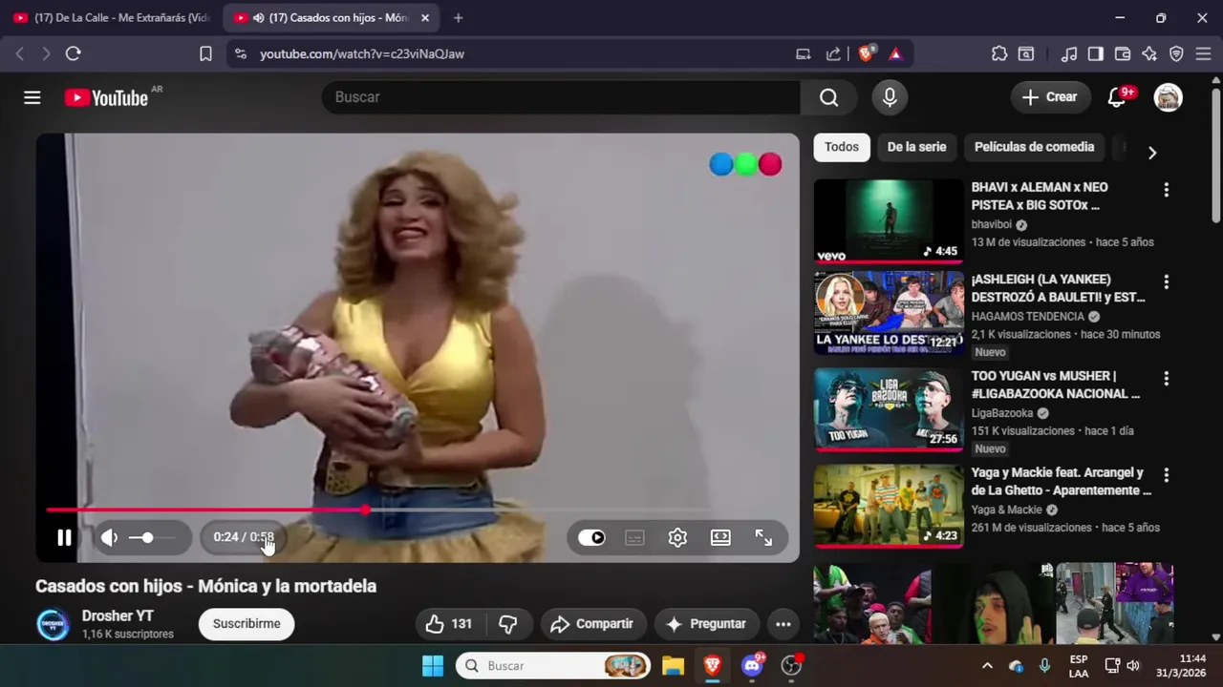The height and width of the screenshot is (687, 1223).
Task: Like the video with thumbs up
Action: click(450, 624)
